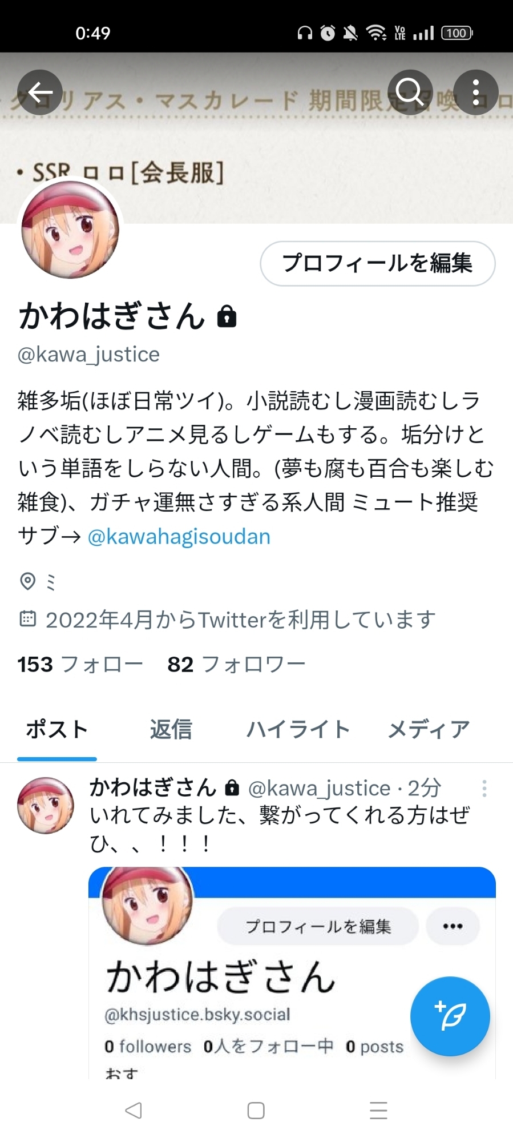Tap the location pin icon
This screenshot has height=1142, width=513.
point(27,581)
